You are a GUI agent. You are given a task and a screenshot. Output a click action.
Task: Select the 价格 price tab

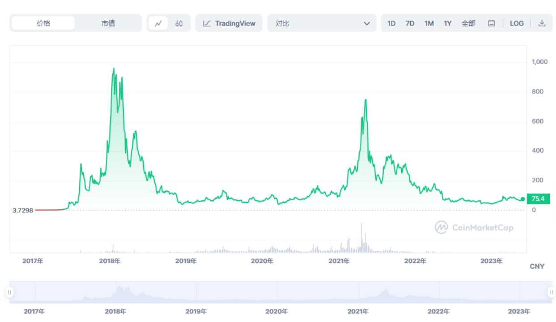(x=43, y=23)
